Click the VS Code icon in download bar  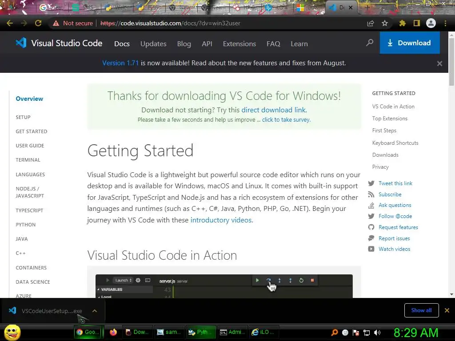click(x=12, y=310)
